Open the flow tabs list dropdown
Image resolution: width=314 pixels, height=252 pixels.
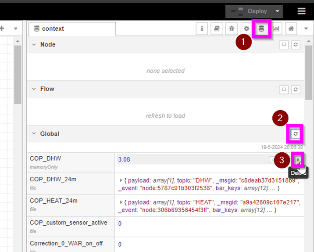[x=16, y=29]
